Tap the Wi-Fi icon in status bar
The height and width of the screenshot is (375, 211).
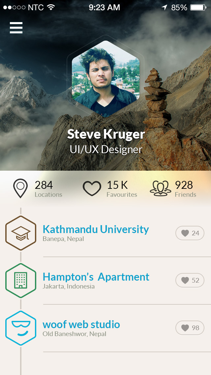(x=51, y=7)
